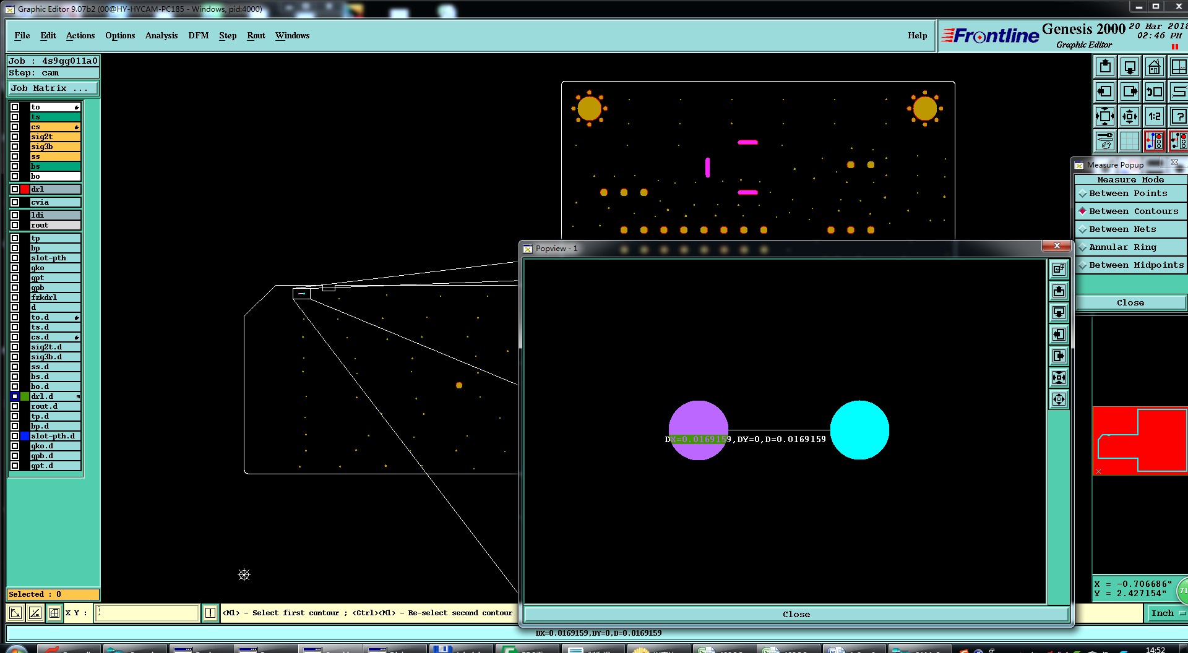The height and width of the screenshot is (653, 1188).
Task: Open the Rout menu
Action: click(x=256, y=35)
